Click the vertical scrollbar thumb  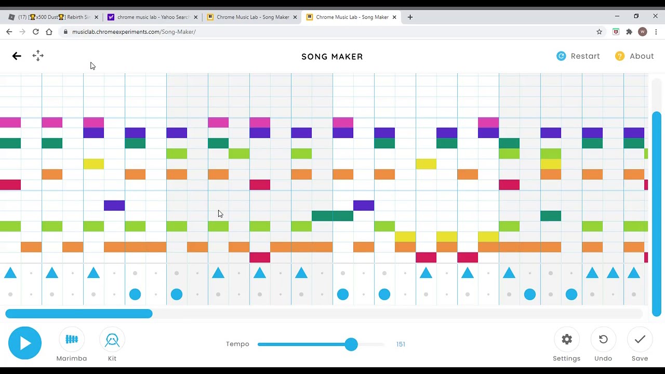[x=657, y=213]
